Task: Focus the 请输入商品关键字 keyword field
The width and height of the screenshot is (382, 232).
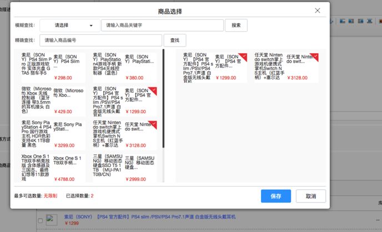Action: [x=162, y=26]
